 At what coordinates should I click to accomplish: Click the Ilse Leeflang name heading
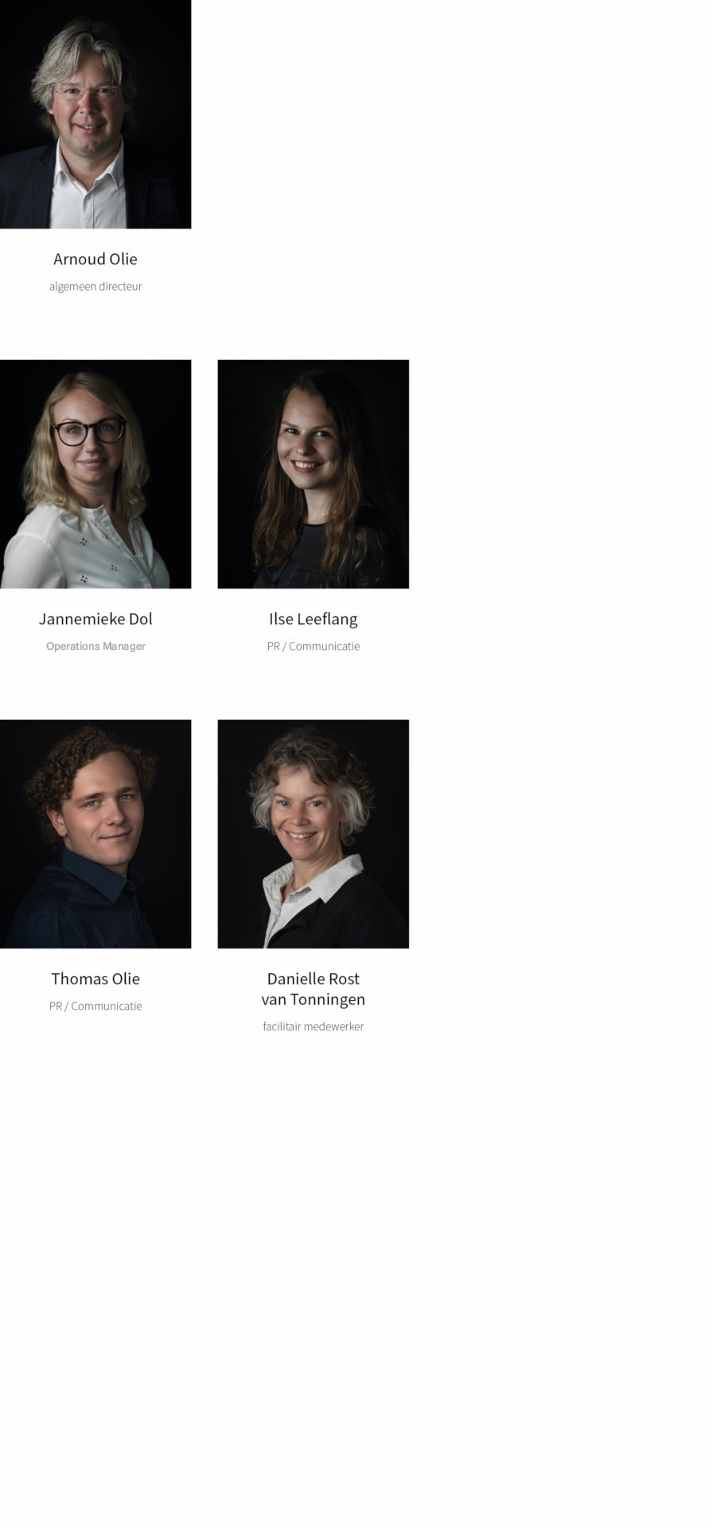tap(314, 619)
